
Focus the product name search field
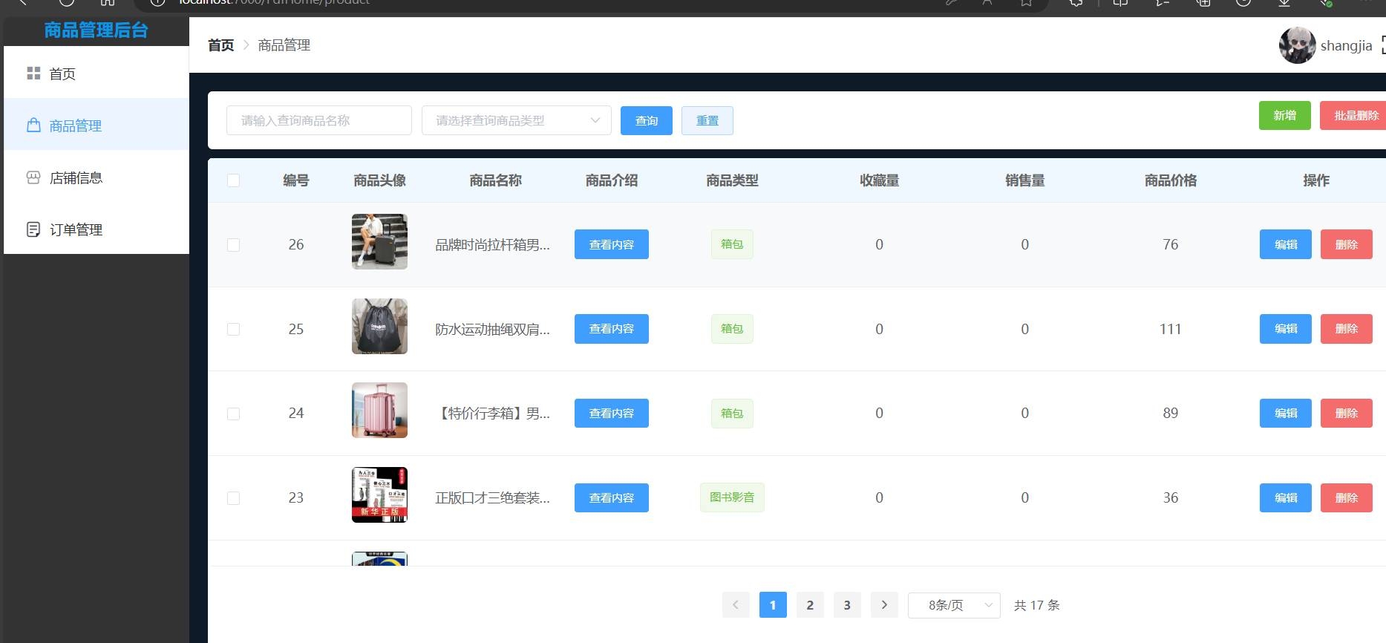coord(319,120)
